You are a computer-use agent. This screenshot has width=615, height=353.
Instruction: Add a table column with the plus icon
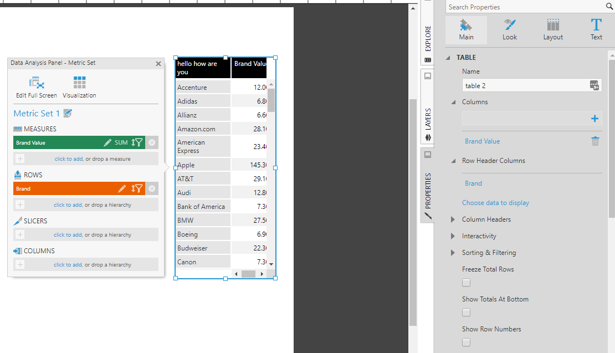(x=594, y=119)
